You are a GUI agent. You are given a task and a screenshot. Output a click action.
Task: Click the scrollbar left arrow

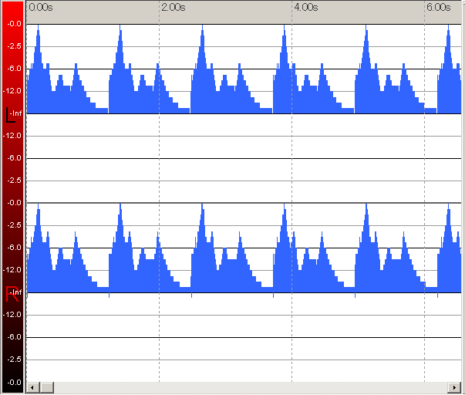[x=32, y=387]
